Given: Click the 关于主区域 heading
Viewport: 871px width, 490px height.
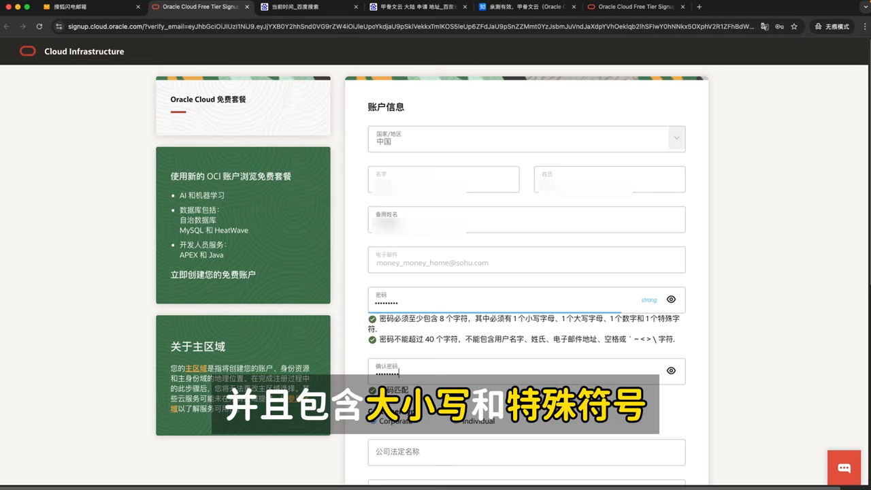Looking at the screenshot, I should [x=198, y=346].
